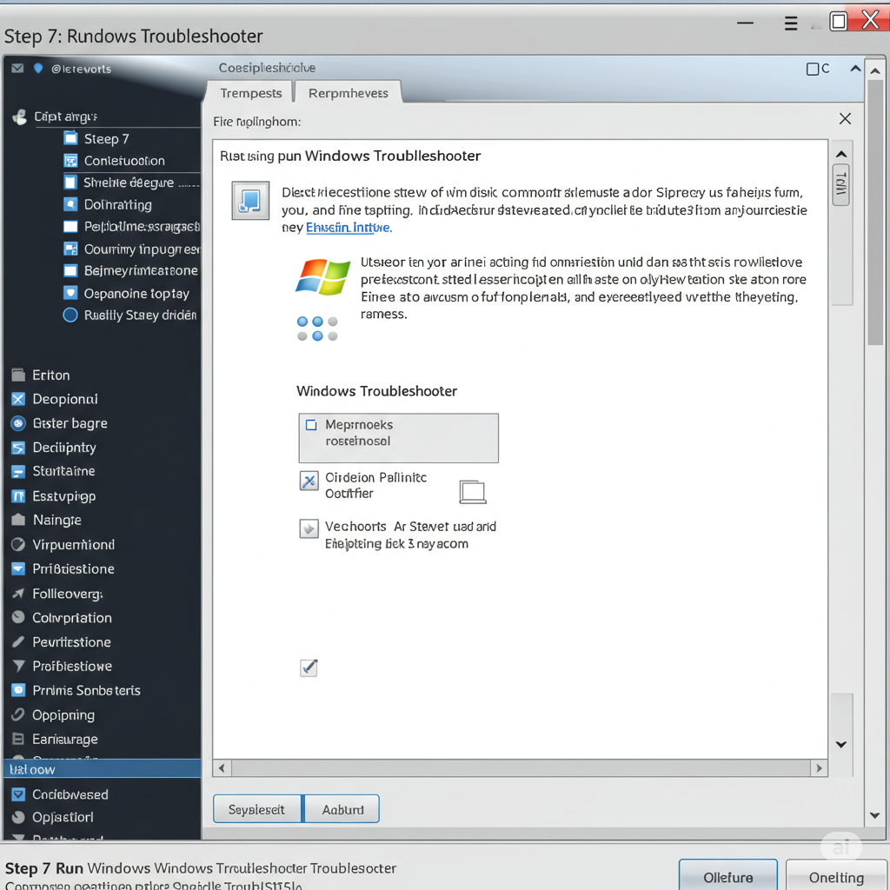This screenshot has width=890, height=890.
Task: Open Gister bagre from the sidebar
Action: (70, 423)
